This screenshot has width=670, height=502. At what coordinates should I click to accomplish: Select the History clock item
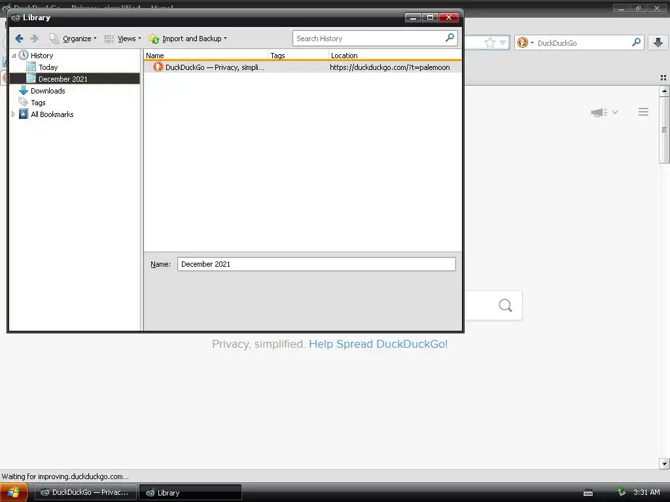37,56
